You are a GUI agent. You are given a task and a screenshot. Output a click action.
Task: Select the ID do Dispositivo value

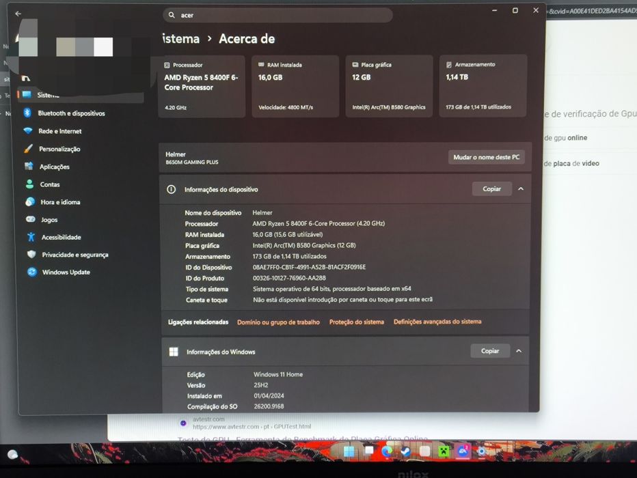[309, 267]
